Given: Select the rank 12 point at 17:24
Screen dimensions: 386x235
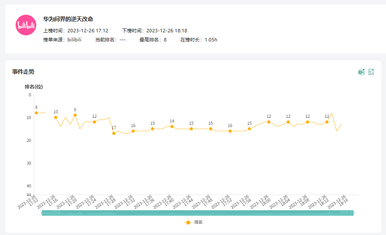Looking at the screenshot, I should point(95,122).
